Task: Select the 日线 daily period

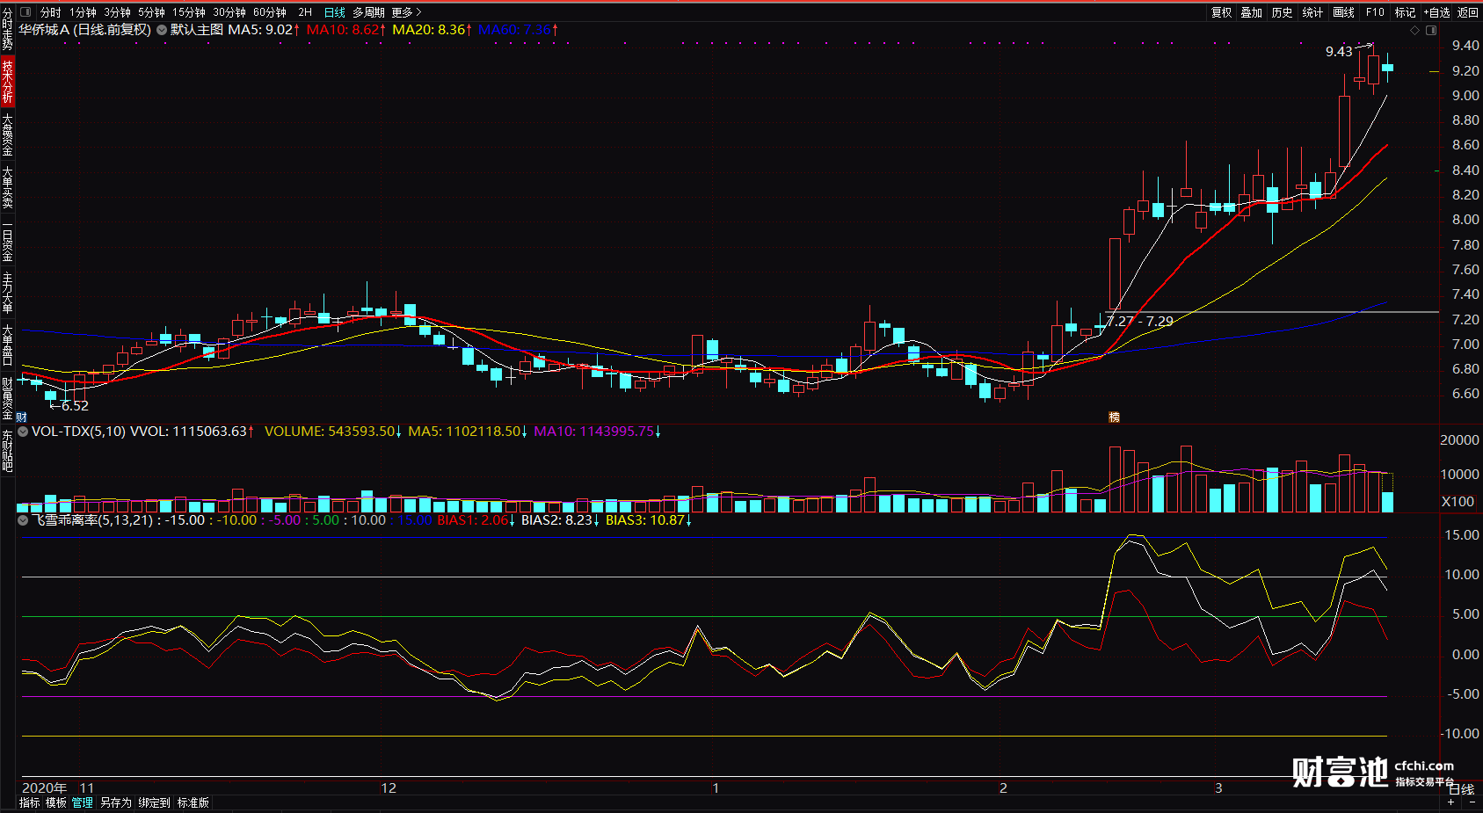Action: click(335, 12)
